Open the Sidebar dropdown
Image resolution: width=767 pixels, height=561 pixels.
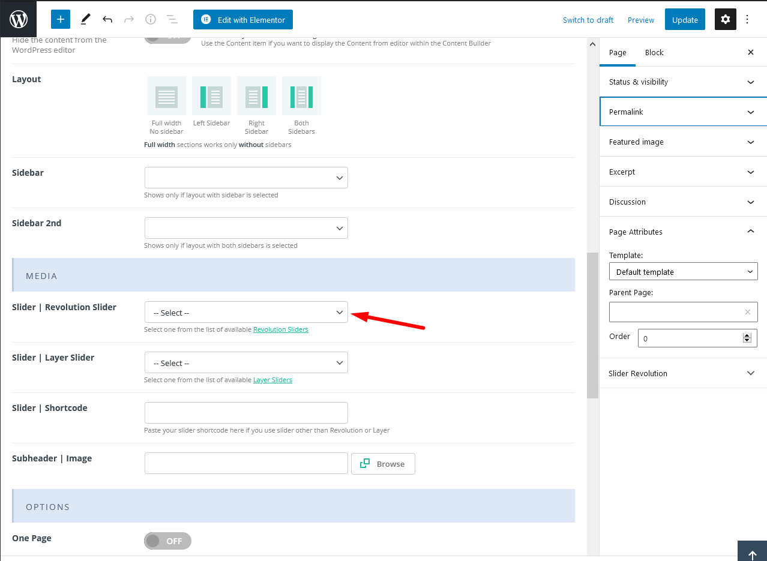coord(246,178)
